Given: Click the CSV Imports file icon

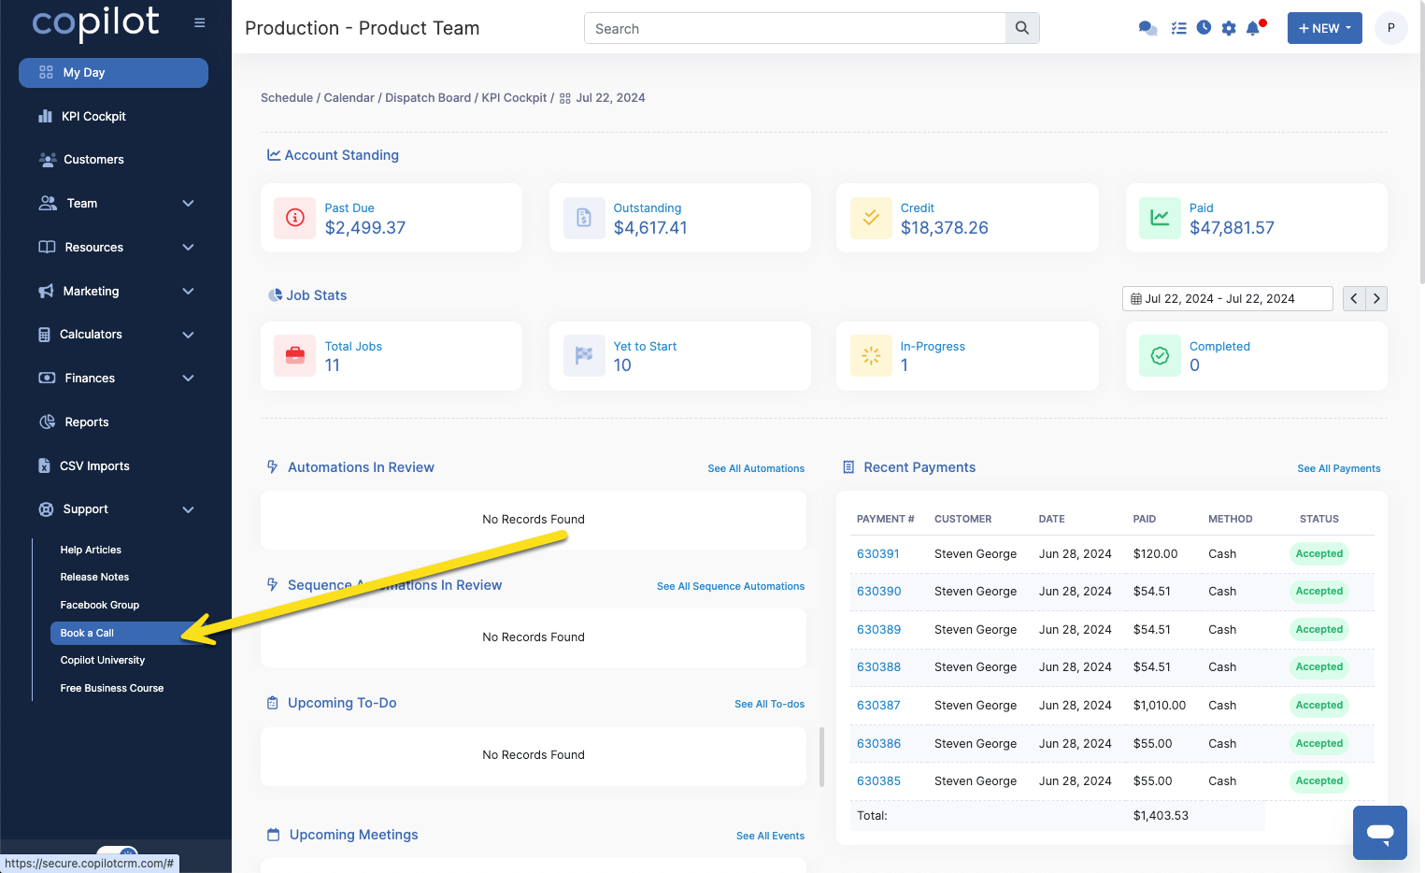Looking at the screenshot, I should [44, 465].
